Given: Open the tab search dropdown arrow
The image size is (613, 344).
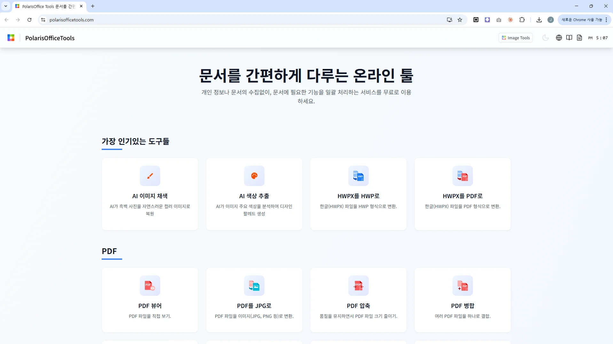Looking at the screenshot, I should pyautogui.click(x=6, y=6).
